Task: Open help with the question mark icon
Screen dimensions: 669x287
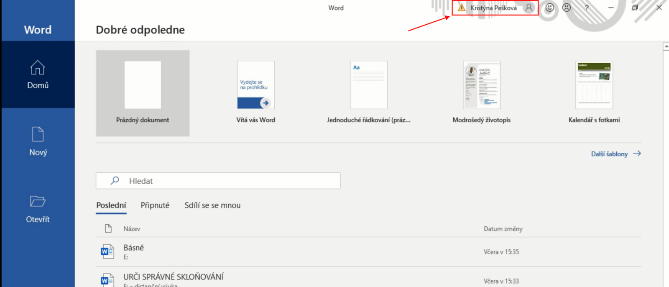Action: click(x=587, y=8)
